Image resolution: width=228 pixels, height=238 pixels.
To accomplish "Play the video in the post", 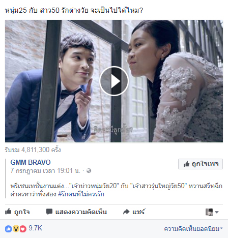I will tap(114, 81).
